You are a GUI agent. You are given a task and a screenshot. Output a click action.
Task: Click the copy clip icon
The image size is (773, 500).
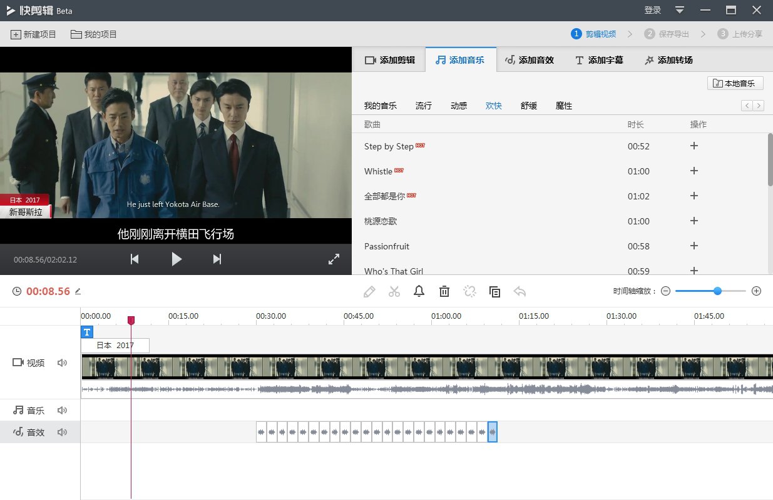pyautogui.click(x=494, y=291)
